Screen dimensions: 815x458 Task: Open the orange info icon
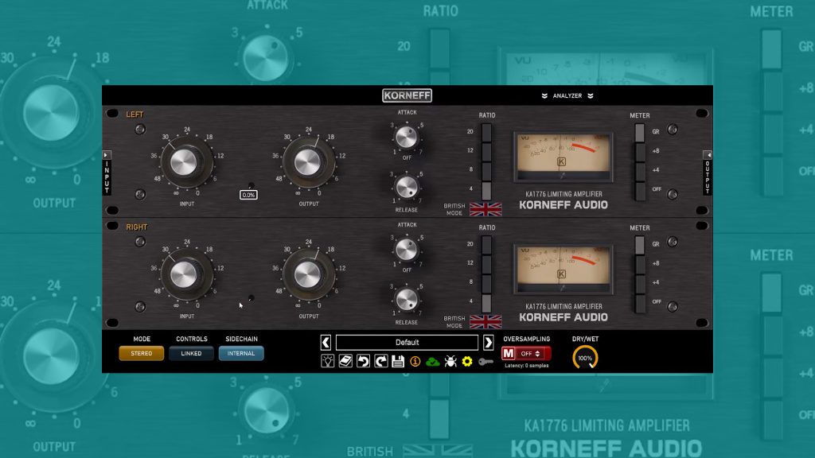click(415, 361)
